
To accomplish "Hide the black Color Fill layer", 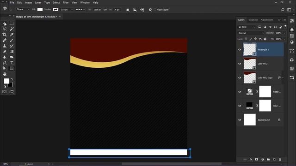I will click(240, 106).
